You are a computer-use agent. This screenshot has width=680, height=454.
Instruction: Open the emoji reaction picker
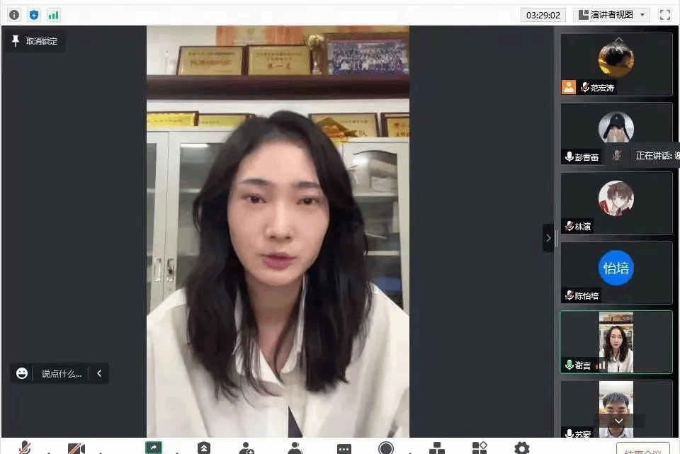(22, 373)
